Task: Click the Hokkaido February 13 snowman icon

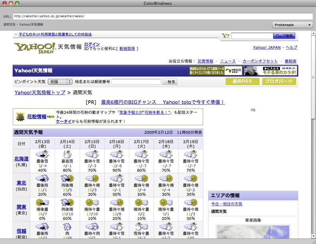Action: tap(43, 155)
